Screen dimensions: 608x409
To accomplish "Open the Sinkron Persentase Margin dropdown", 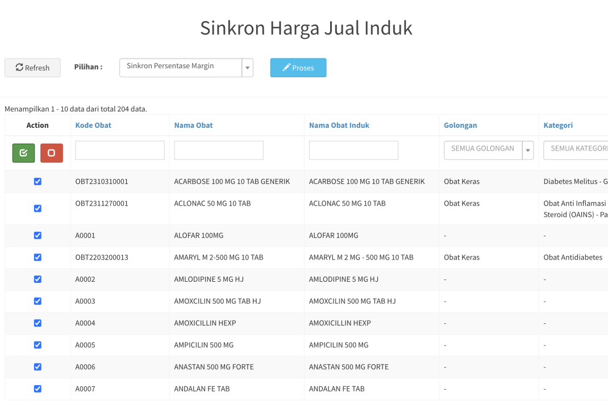I will pos(186,68).
